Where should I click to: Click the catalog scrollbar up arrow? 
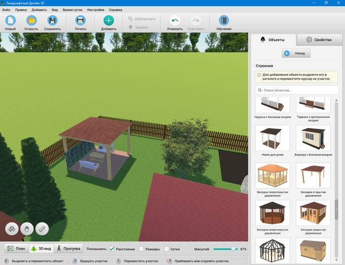pos(336,100)
